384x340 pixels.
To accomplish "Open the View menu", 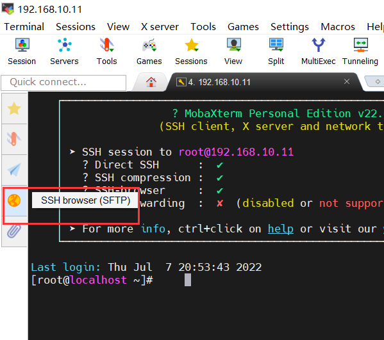I will 119,27.
